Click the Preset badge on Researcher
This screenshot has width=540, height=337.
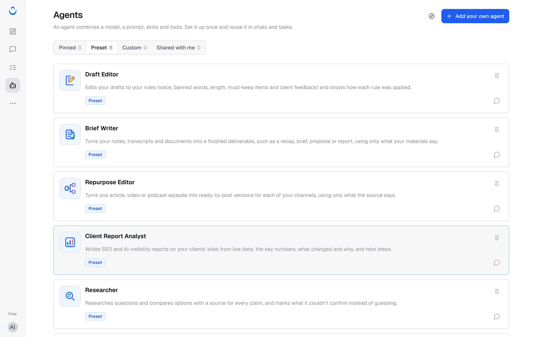95,316
